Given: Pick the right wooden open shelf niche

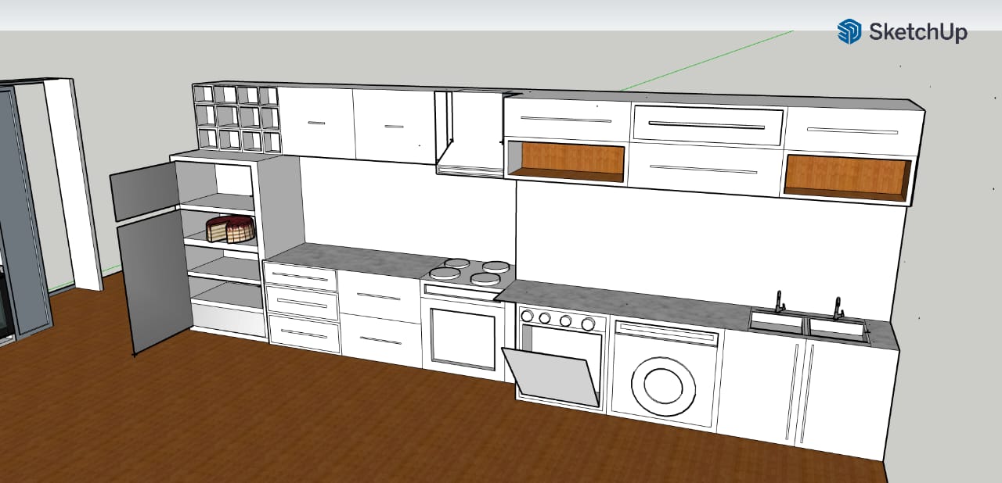Looking at the screenshot, I should click(x=847, y=177).
